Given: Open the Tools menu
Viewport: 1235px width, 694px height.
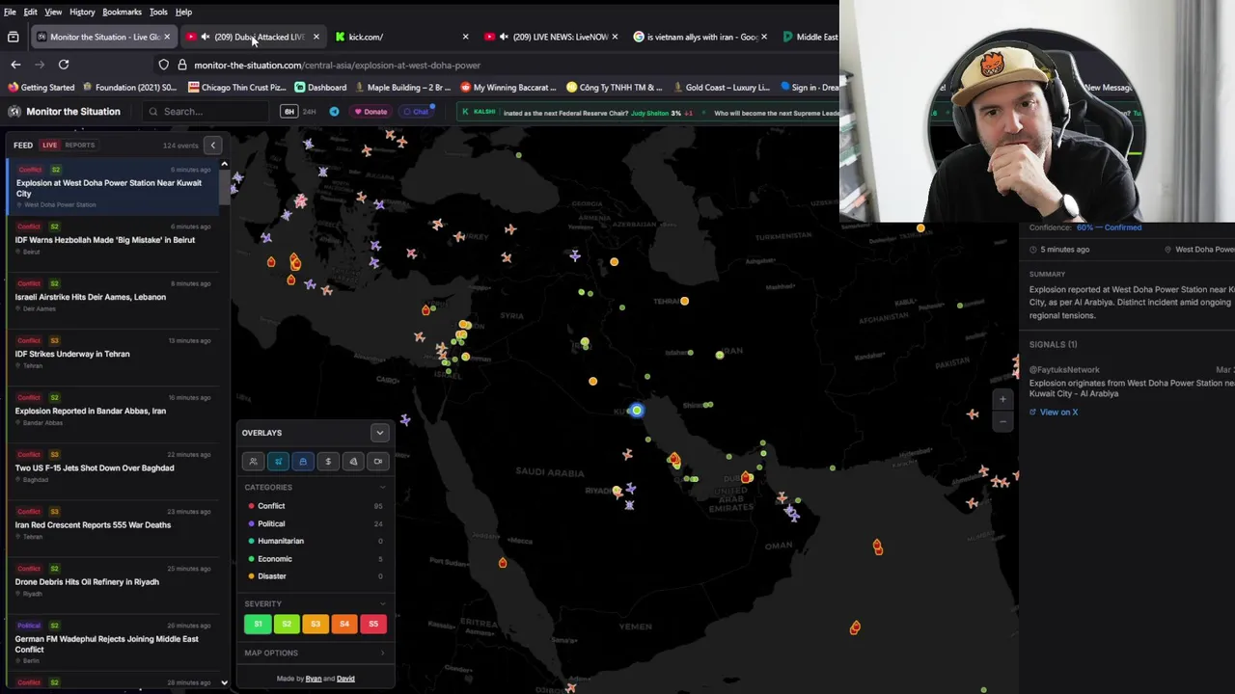Looking at the screenshot, I should [x=158, y=12].
